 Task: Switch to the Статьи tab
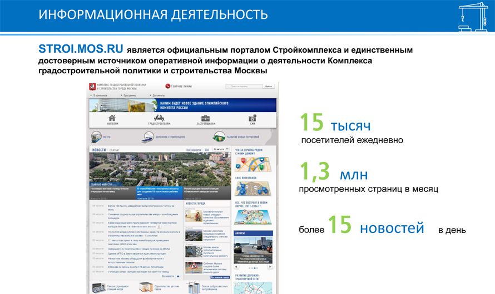pos(114,150)
